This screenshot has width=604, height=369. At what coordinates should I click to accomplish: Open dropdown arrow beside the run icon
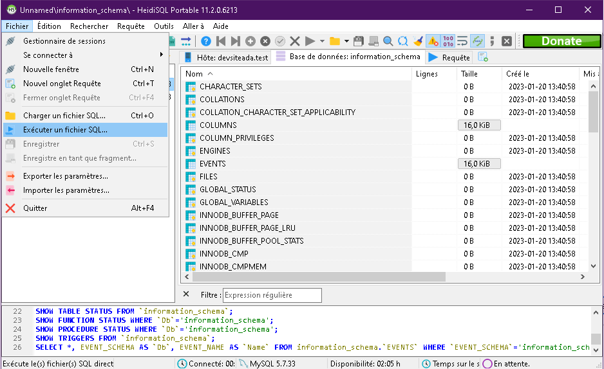(322, 41)
